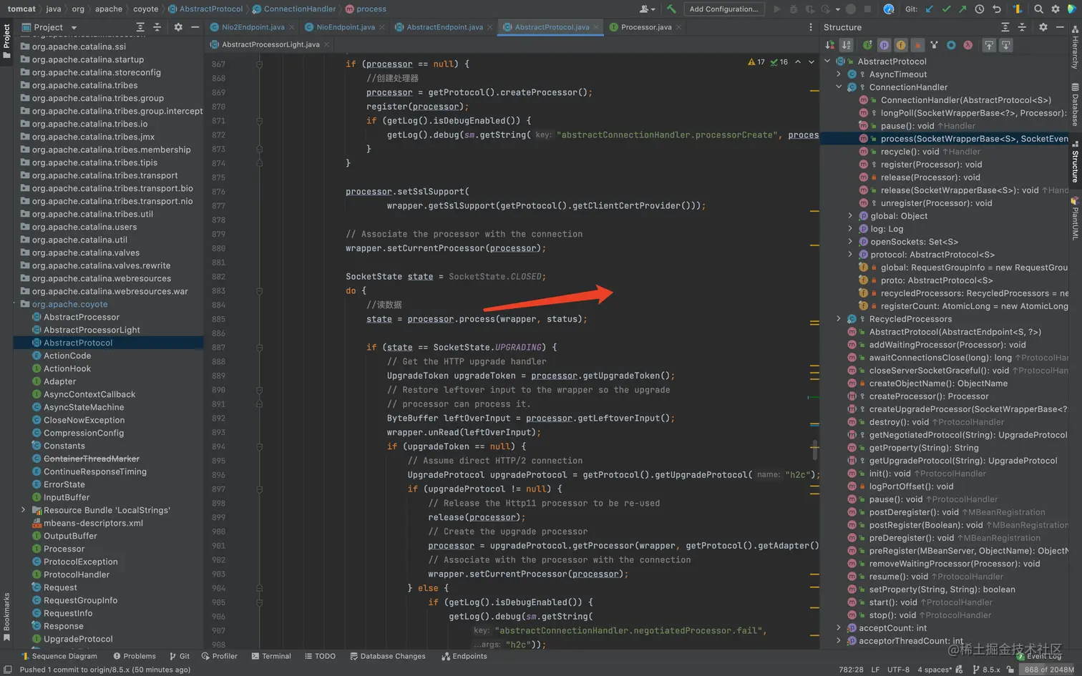This screenshot has width=1082, height=676.
Task: Click the Build Project hammer icon
Action: click(x=671, y=9)
